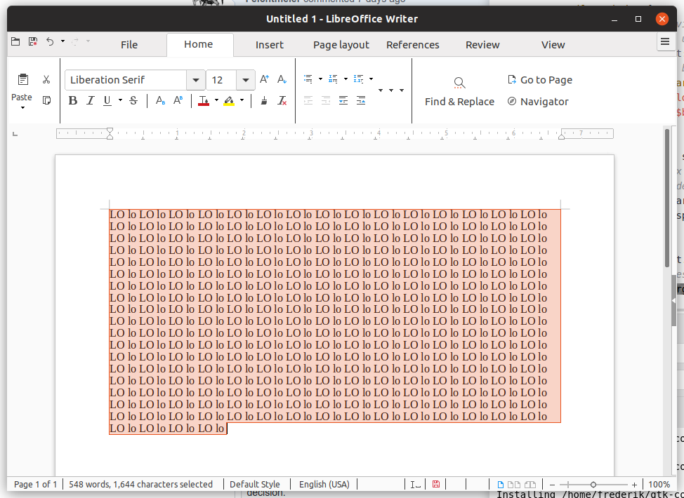This screenshot has height=498, width=684.
Task: Click the Clone Formatting paintbrush icon
Action: click(264, 101)
